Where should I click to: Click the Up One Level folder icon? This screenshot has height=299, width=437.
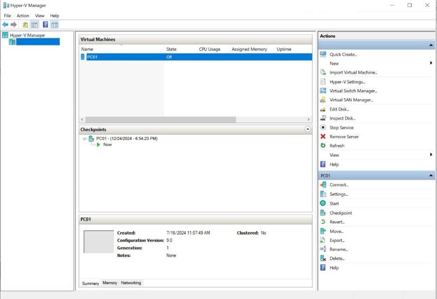[x=25, y=24]
